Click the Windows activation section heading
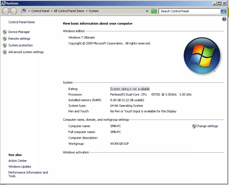The width and height of the screenshot is (229, 185). coord(76,152)
